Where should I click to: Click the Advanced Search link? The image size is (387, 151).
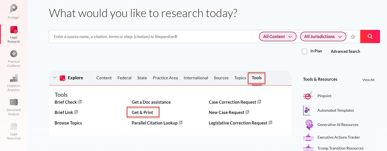coord(345,51)
